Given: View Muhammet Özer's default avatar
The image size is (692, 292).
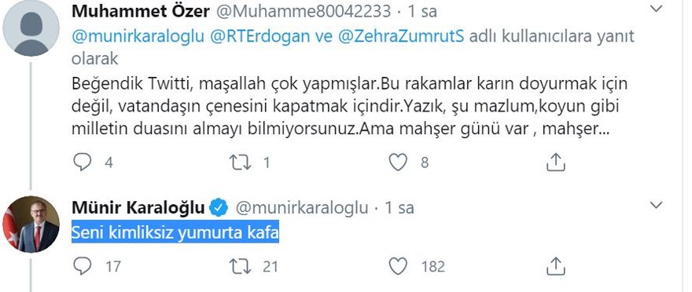Looking at the screenshot, I should pyautogui.click(x=31, y=28).
